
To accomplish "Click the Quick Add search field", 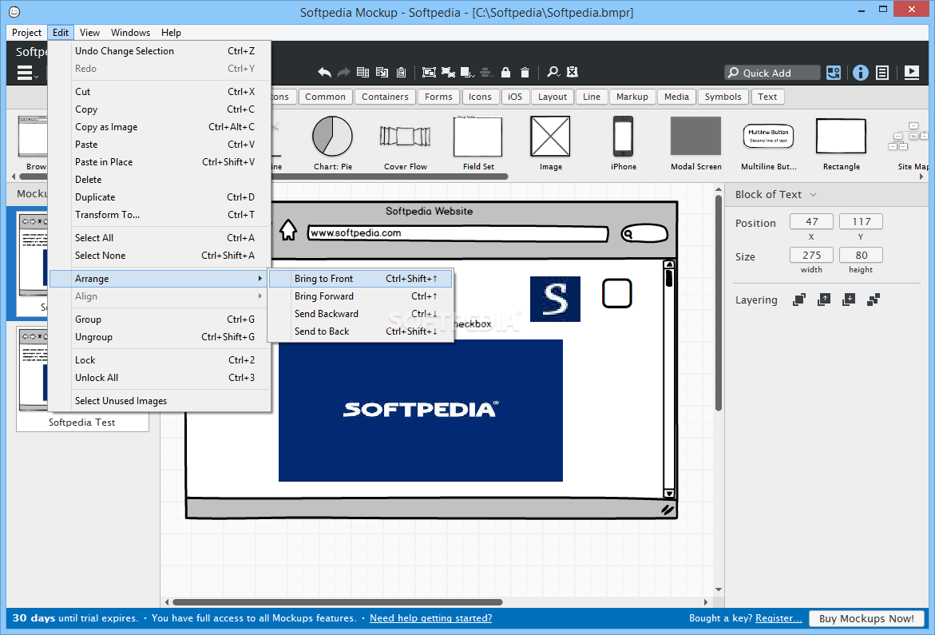I will point(772,73).
